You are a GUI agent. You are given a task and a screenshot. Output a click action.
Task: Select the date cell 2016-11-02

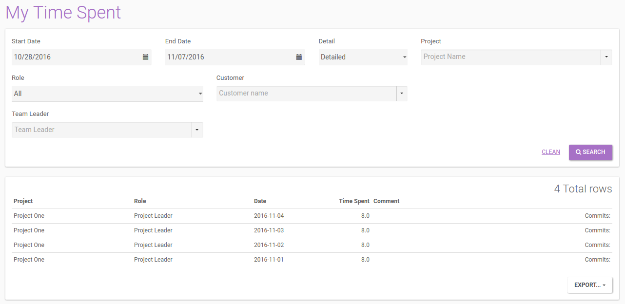(x=269, y=245)
